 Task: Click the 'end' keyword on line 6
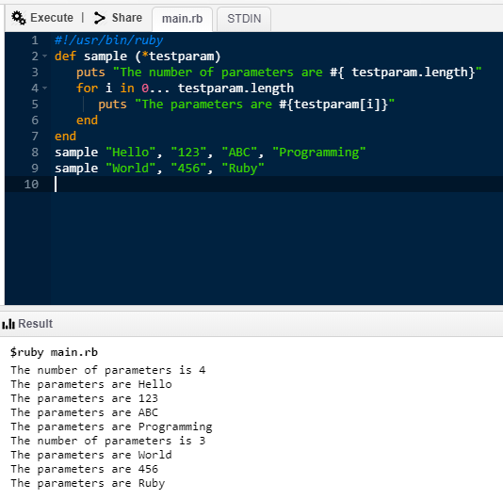[87, 121]
